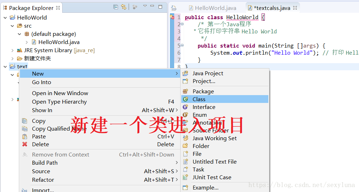
Task: Open the Source submenu
Action: [100, 171]
